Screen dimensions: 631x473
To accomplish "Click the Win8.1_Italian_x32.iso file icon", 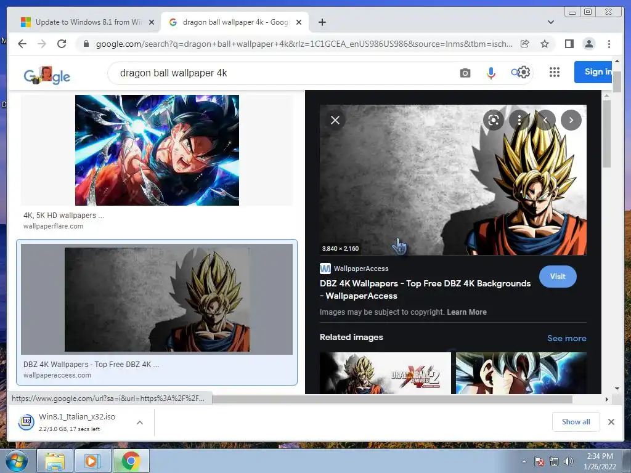I will tap(26, 422).
